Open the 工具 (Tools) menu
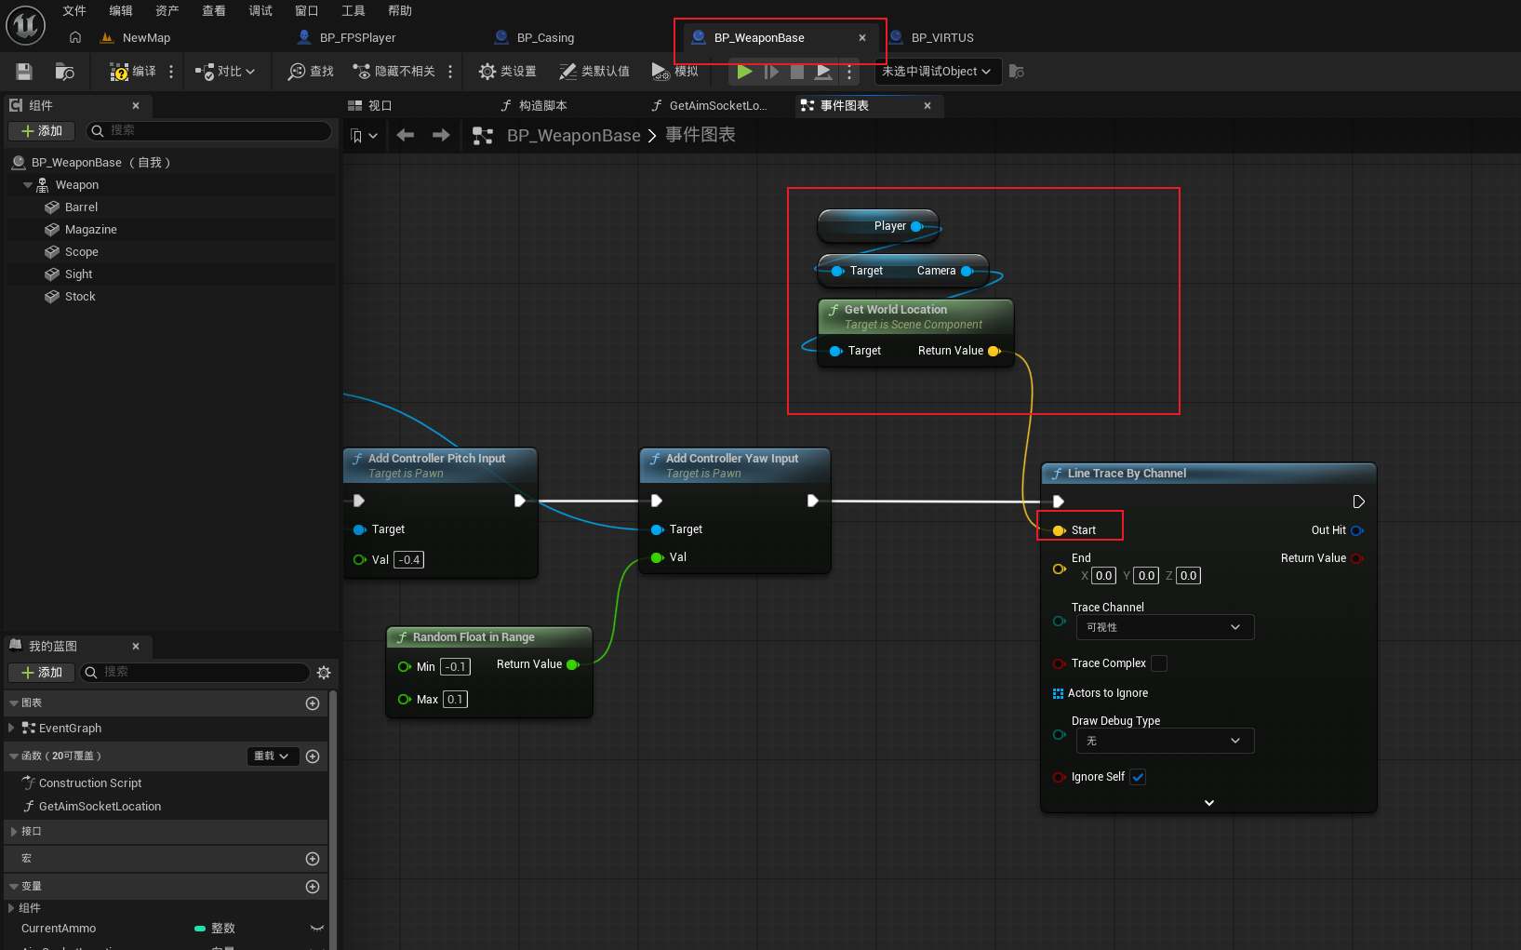The image size is (1521, 950). click(x=354, y=11)
